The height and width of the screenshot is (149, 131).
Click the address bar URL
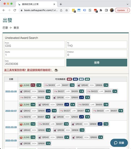(41, 10)
